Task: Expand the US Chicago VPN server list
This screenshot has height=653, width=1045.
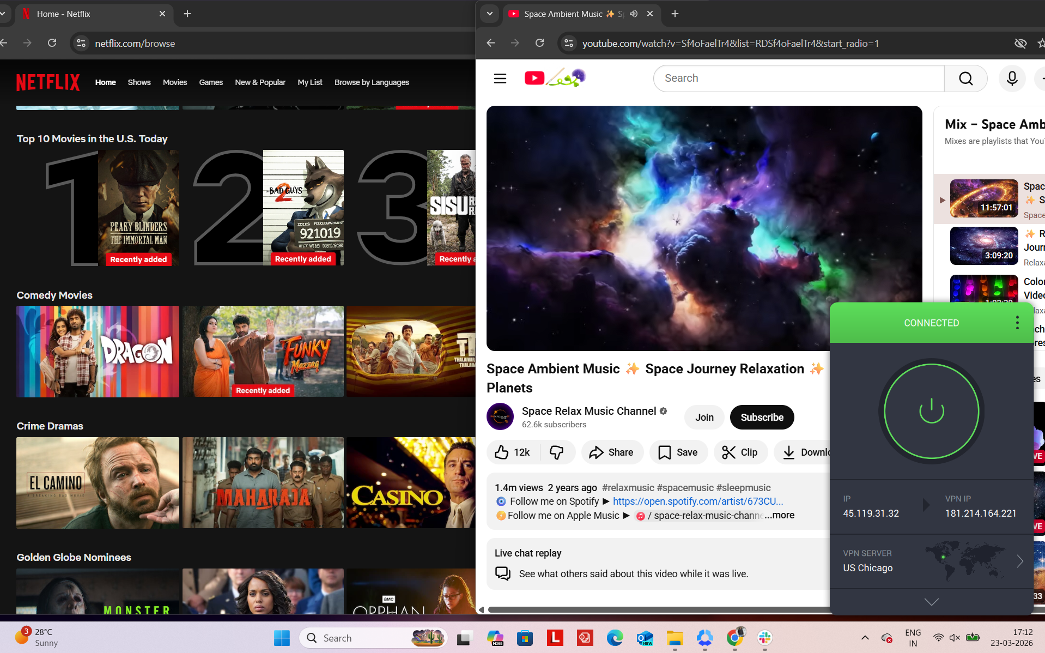Action: tap(931, 561)
